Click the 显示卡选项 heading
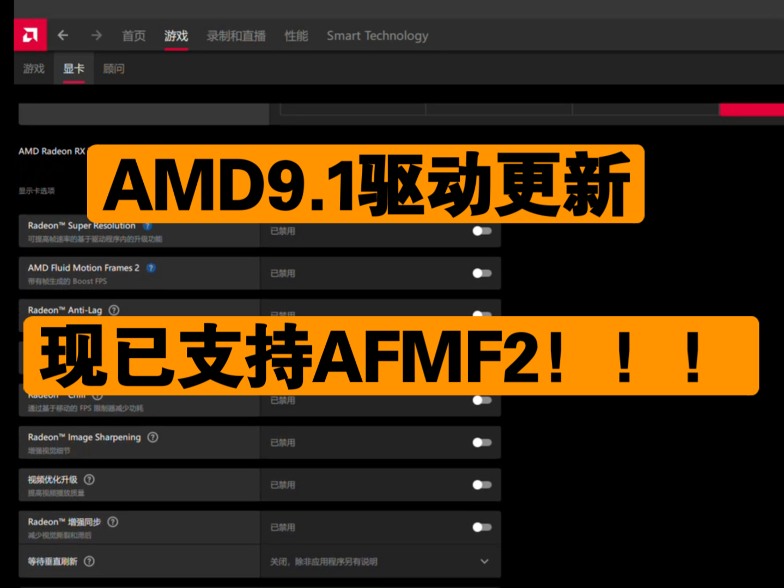The width and height of the screenshot is (784, 588). [37, 191]
